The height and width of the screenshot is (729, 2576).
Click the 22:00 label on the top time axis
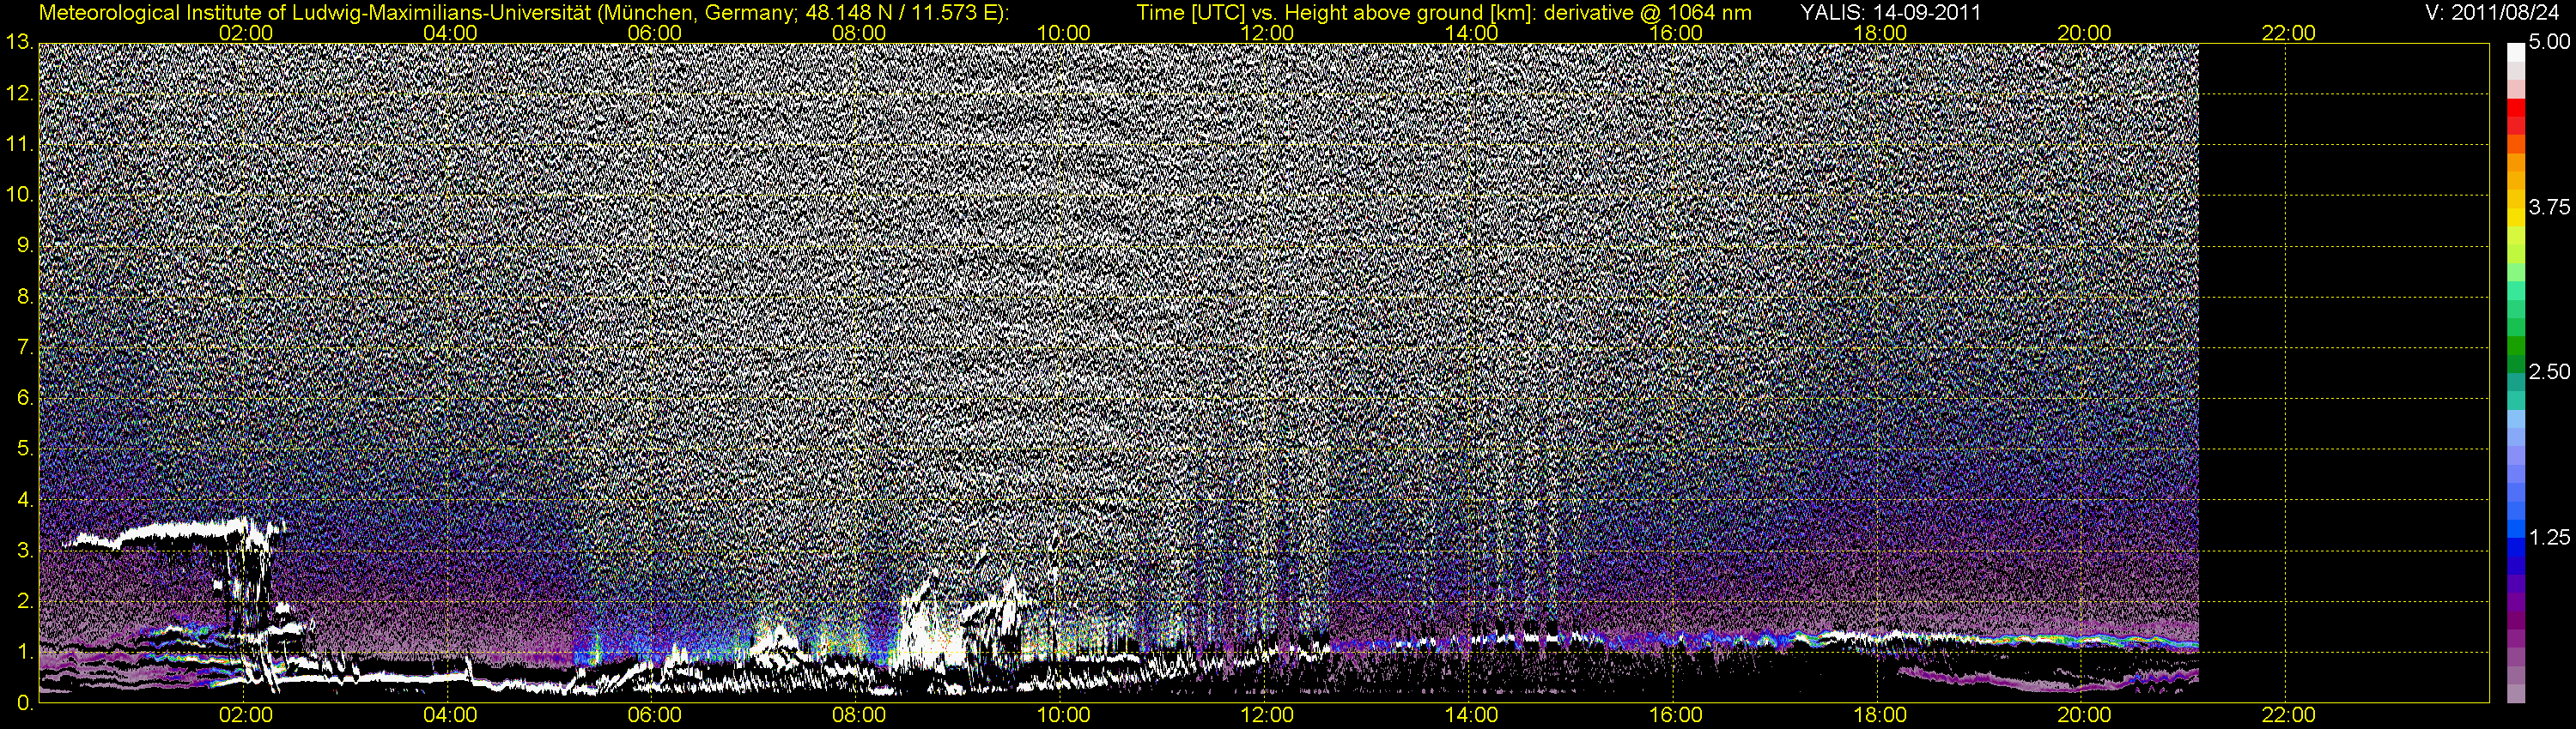pos(2288,33)
